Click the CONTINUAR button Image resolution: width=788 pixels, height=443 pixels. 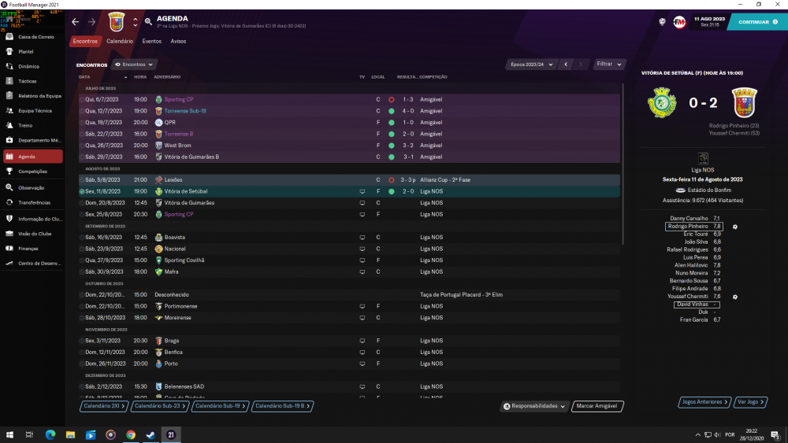[x=757, y=22]
